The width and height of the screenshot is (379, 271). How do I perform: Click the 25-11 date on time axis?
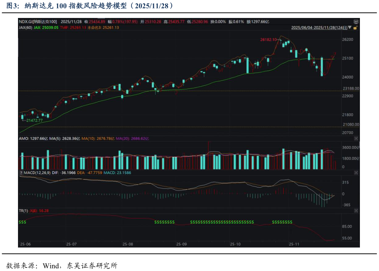tap(294, 244)
